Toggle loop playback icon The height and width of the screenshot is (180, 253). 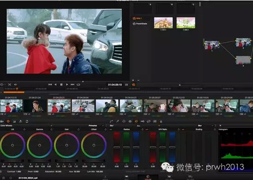point(79,85)
